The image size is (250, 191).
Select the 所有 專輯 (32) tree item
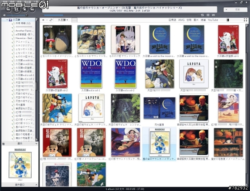(x=23, y=23)
